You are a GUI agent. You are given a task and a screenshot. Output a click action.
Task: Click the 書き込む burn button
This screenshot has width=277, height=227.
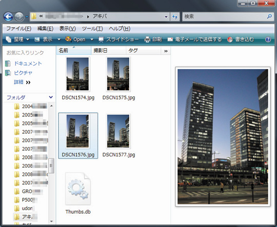tap(241, 39)
